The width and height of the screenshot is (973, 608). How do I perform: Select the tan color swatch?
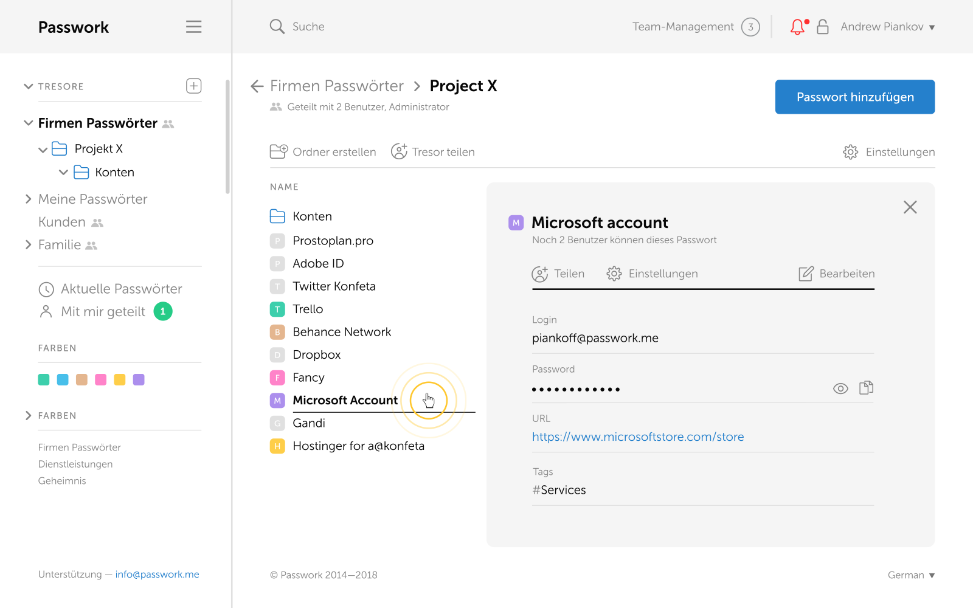pos(81,379)
